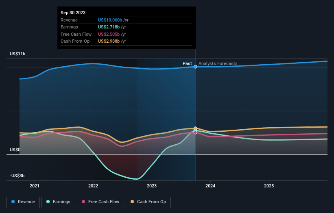The width and height of the screenshot is (334, 213).
Task: Click the US$2.718b earnings value in tooltip
Action: 109,27
